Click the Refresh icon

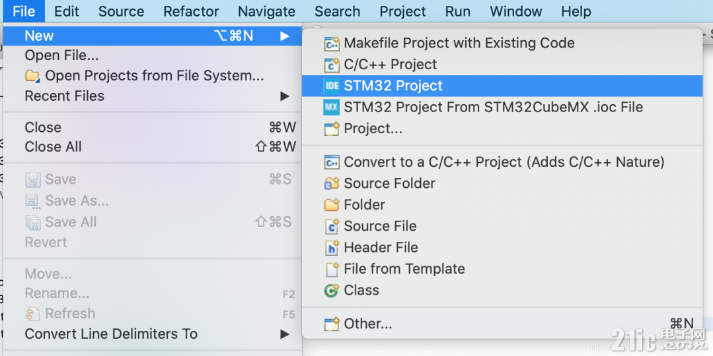33,313
